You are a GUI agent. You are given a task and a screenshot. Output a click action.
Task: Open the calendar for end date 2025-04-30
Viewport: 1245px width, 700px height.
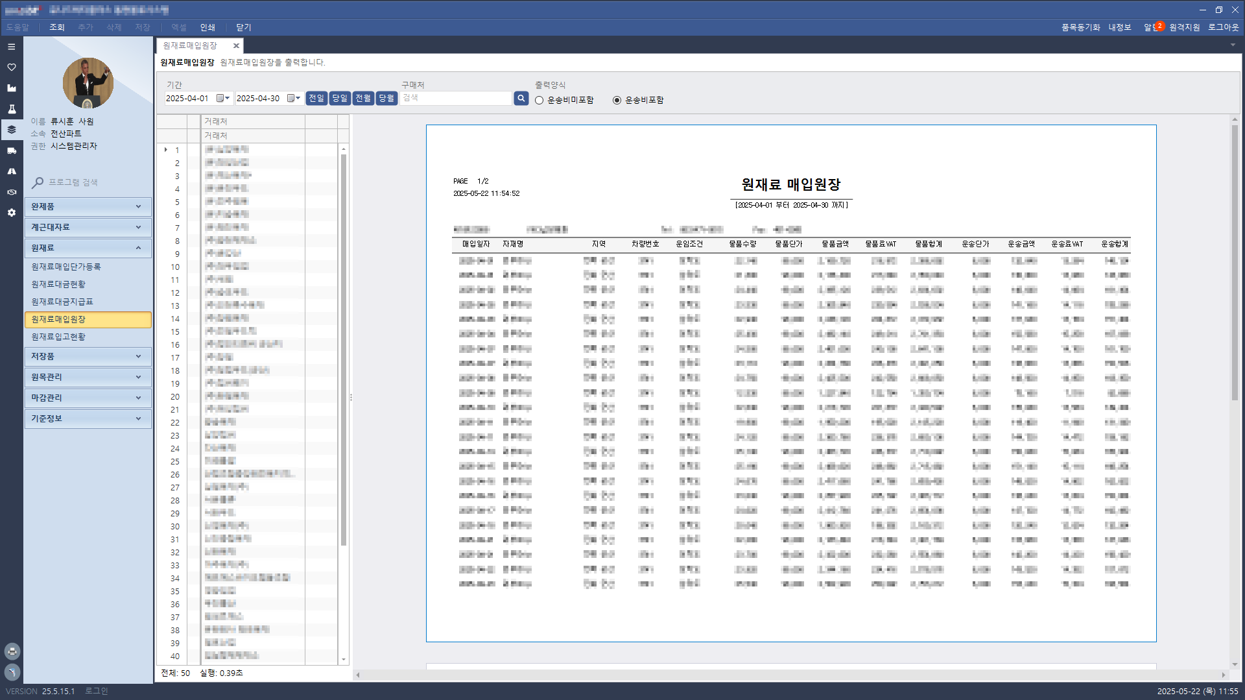(294, 98)
